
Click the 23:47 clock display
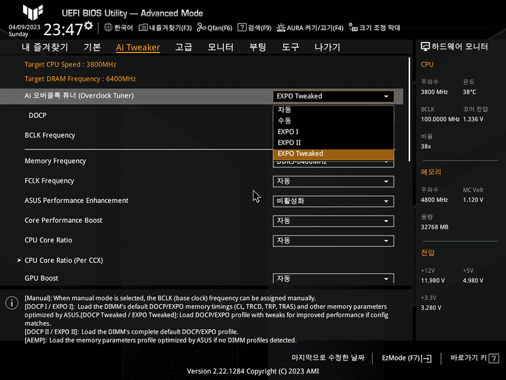click(x=63, y=30)
